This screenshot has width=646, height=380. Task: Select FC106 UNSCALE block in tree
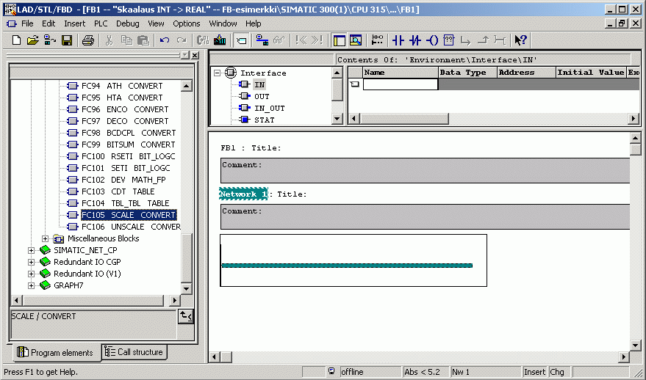pyautogui.click(x=131, y=227)
